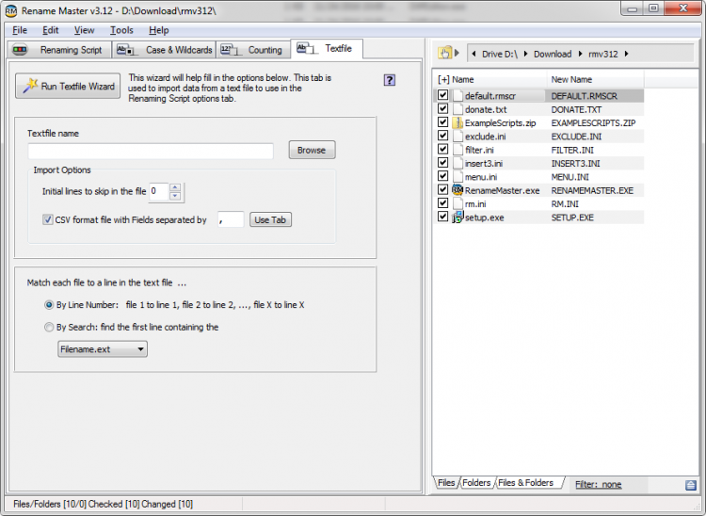Viewport: 706px width, 516px height.
Task: Open the Filename.ext dropdown
Action: pyautogui.click(x=103, y=349)
